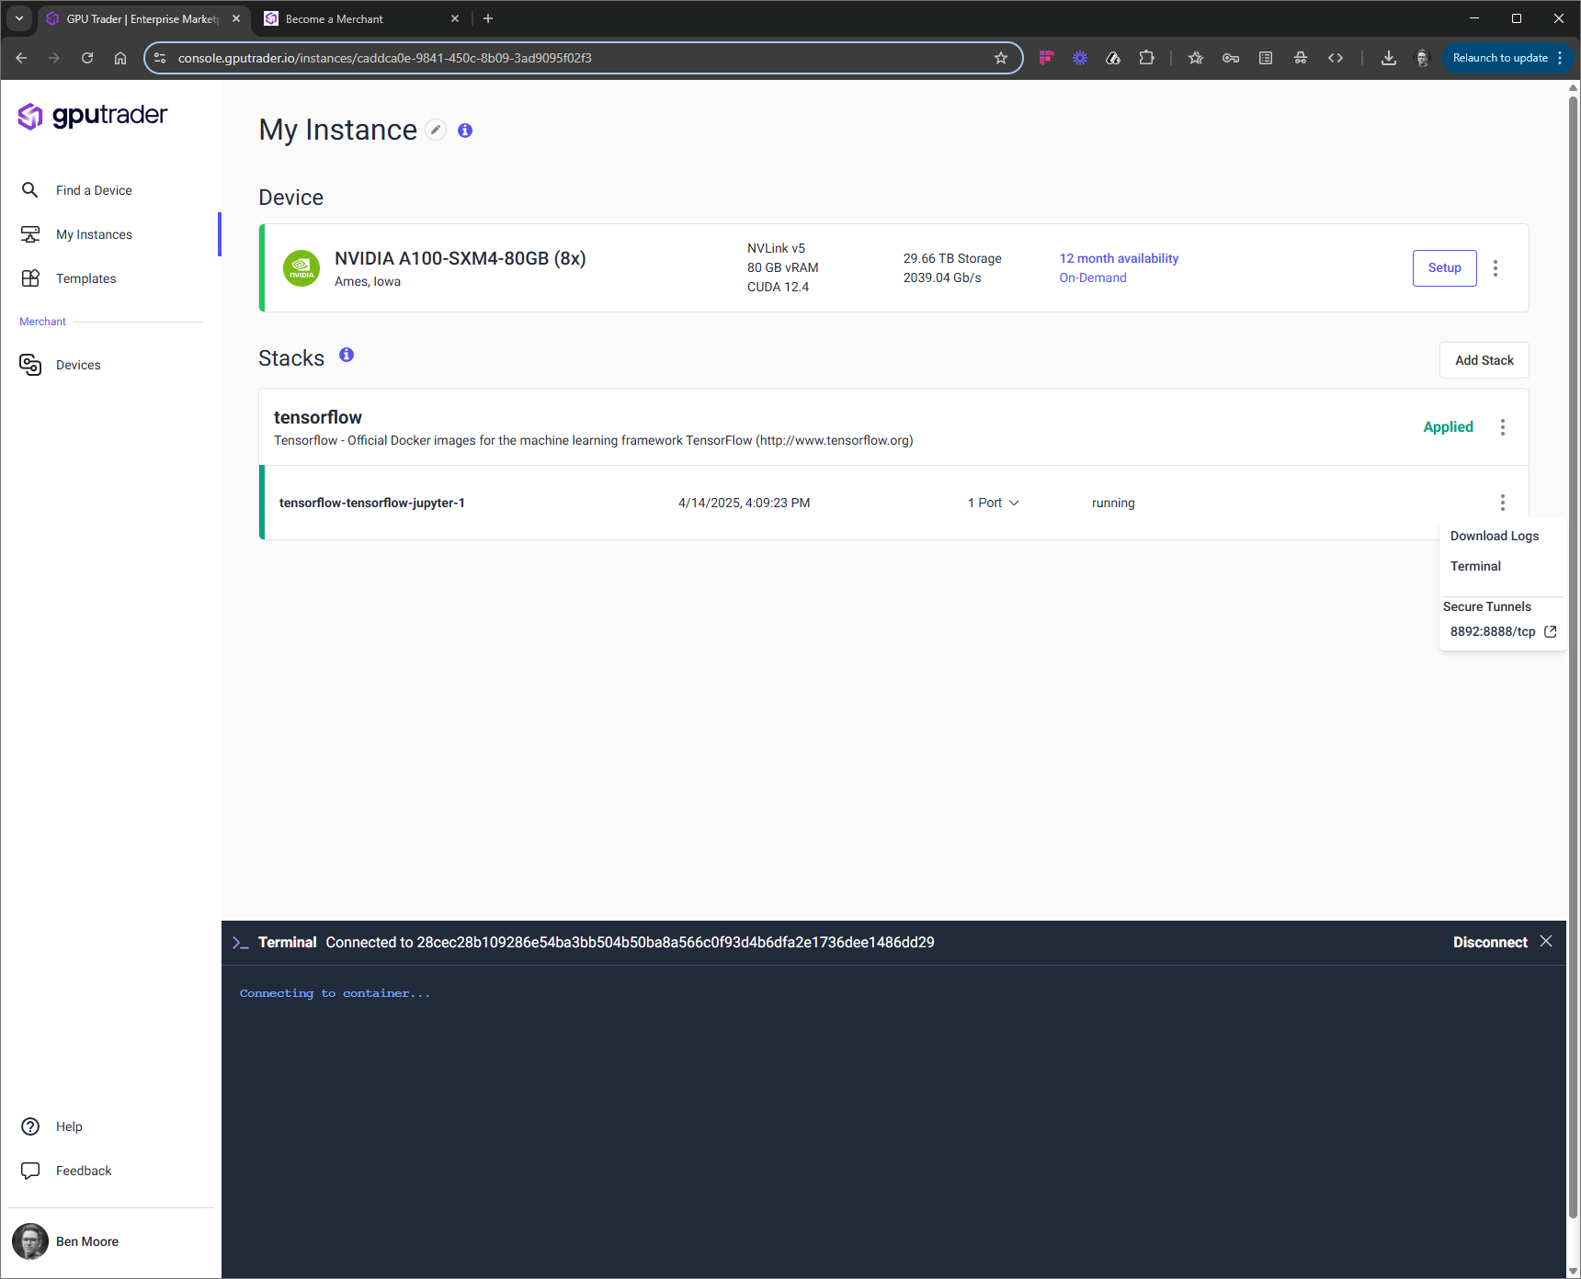Click tensorflow-tensorflow-jupyter-1 container name
The width and height of the screenshot is (1581, 1279).
pyautogui.click(x=372, y=503)
